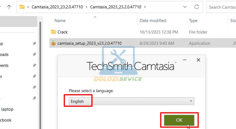Click first Camtasia_2023_23.2.0.47710 breadcrumb
236x129 pixels.
[57, 7]
